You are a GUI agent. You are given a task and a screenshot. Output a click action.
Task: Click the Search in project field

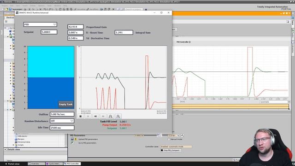click(x=134, y=9)
